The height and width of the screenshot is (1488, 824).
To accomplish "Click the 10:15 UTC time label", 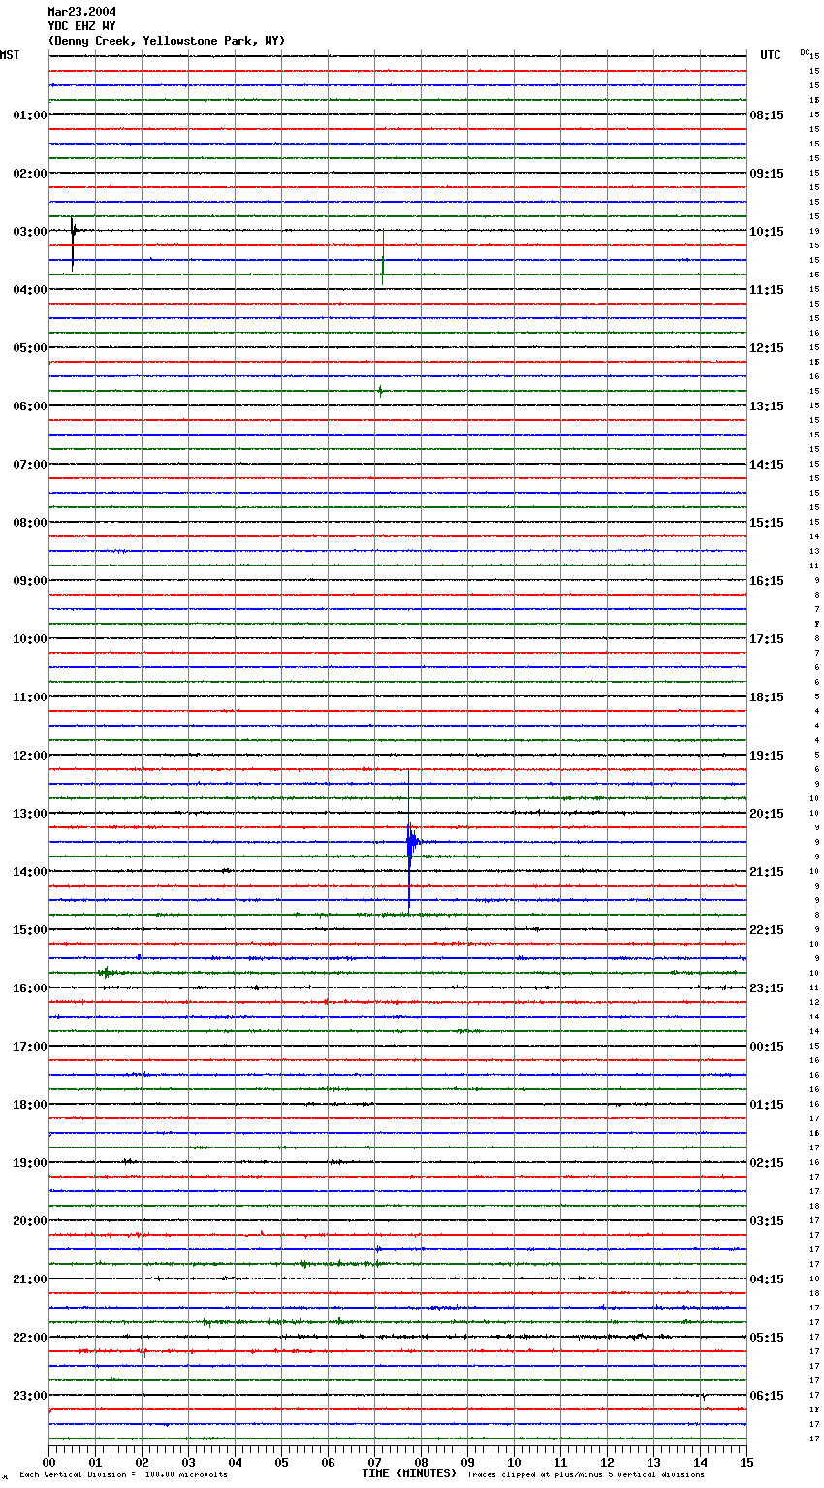I will point(767,232).
